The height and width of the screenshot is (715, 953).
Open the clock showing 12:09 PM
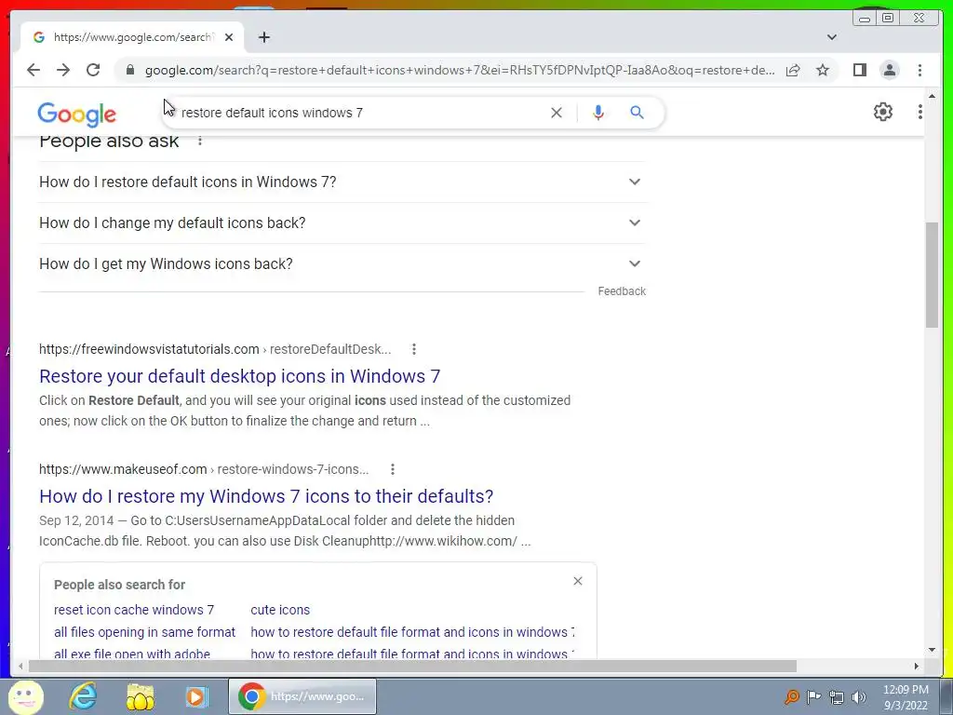(906, 697)
